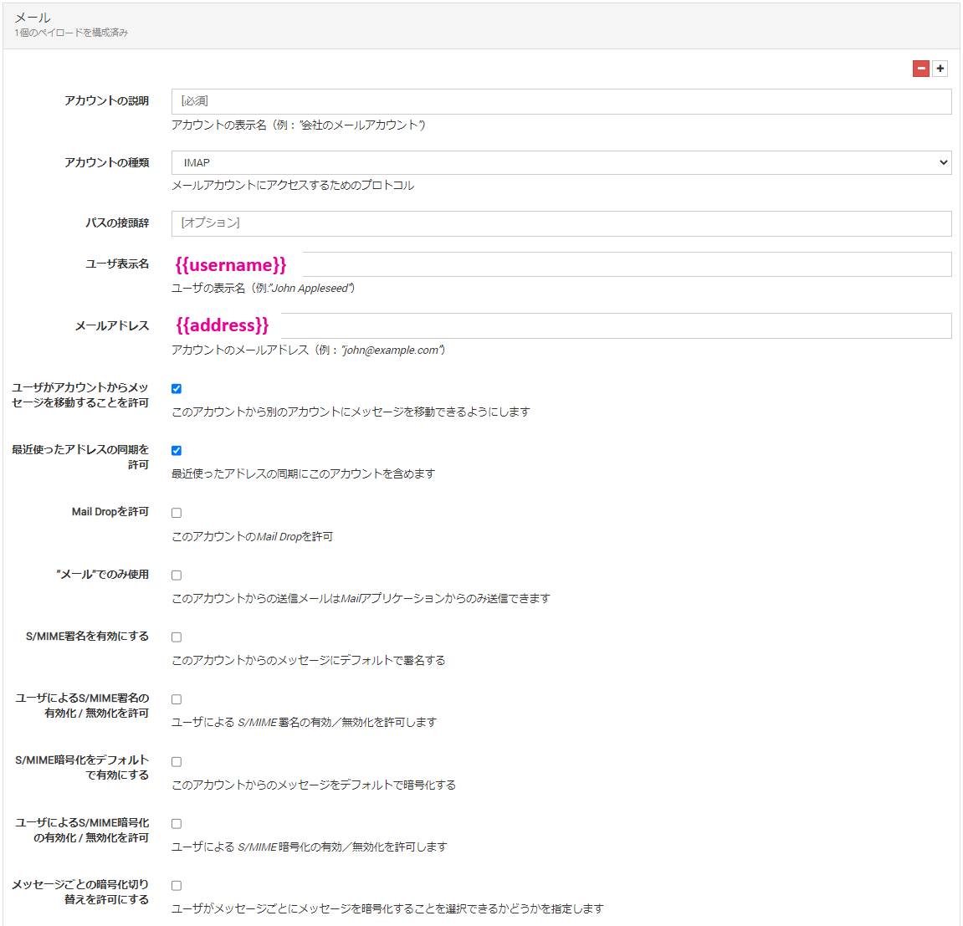Click the plus add payload button
Image resolution: width=963 pixels, height=926 pixels.
pyautogui.click(x=940, y=69)
